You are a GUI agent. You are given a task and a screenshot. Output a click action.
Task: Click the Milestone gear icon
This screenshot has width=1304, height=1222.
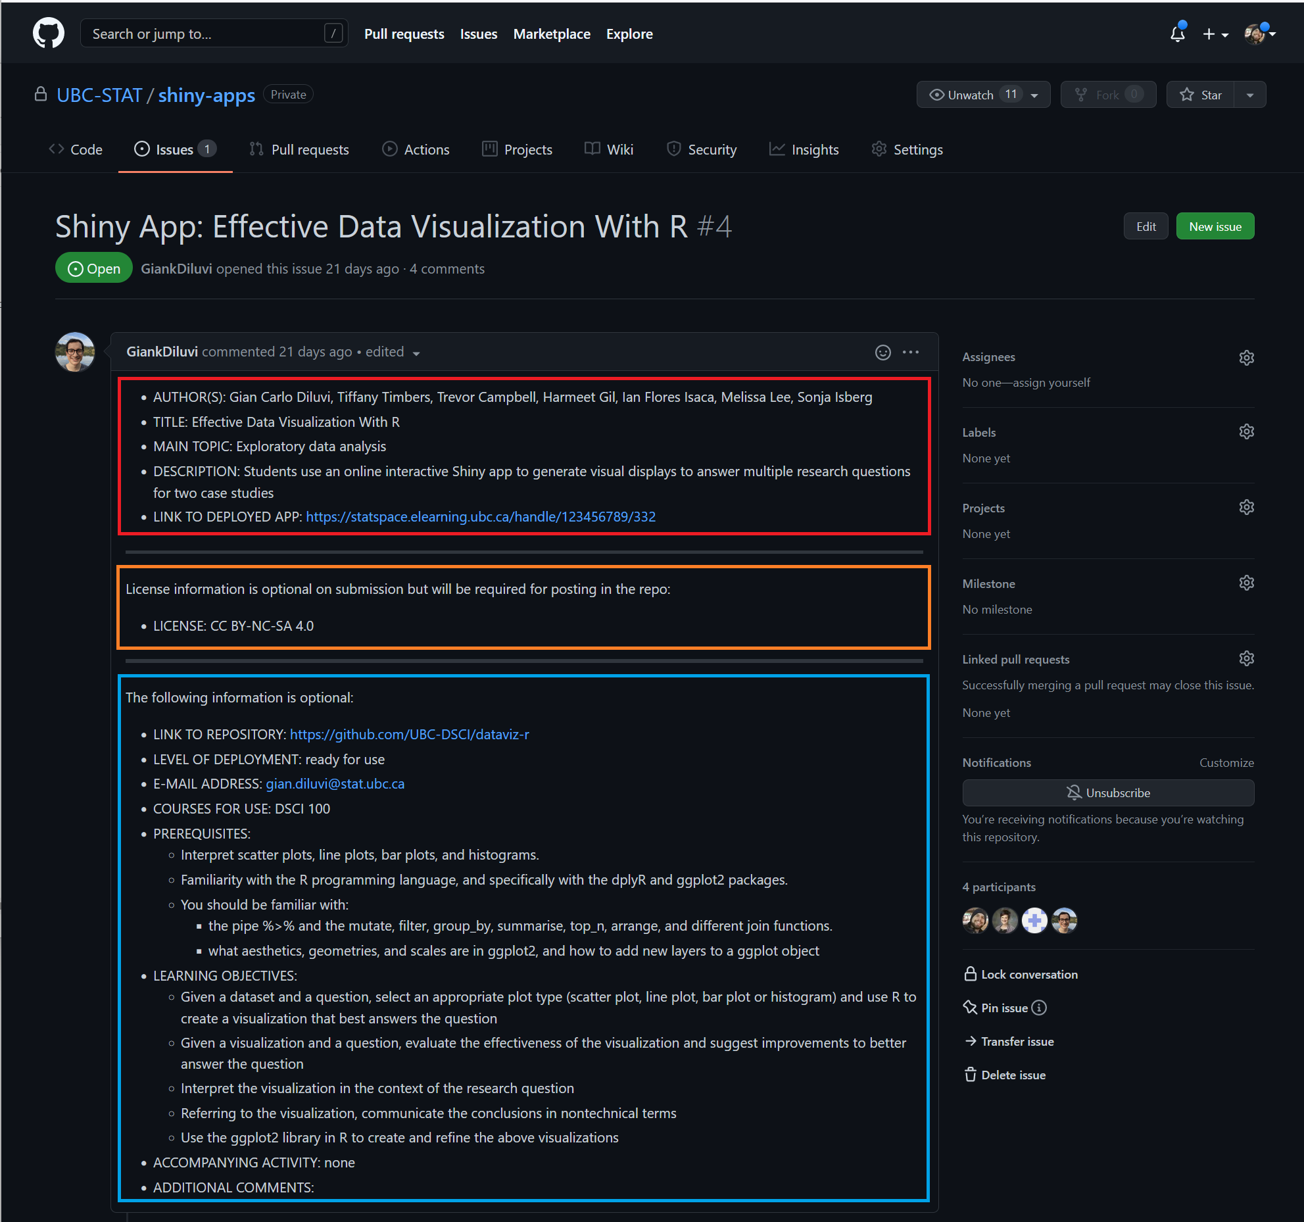point(1246,583)
